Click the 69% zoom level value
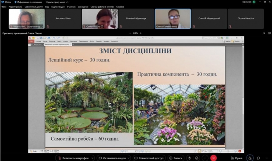This screenshot has height=161, width=272. (x=135, y=33)
